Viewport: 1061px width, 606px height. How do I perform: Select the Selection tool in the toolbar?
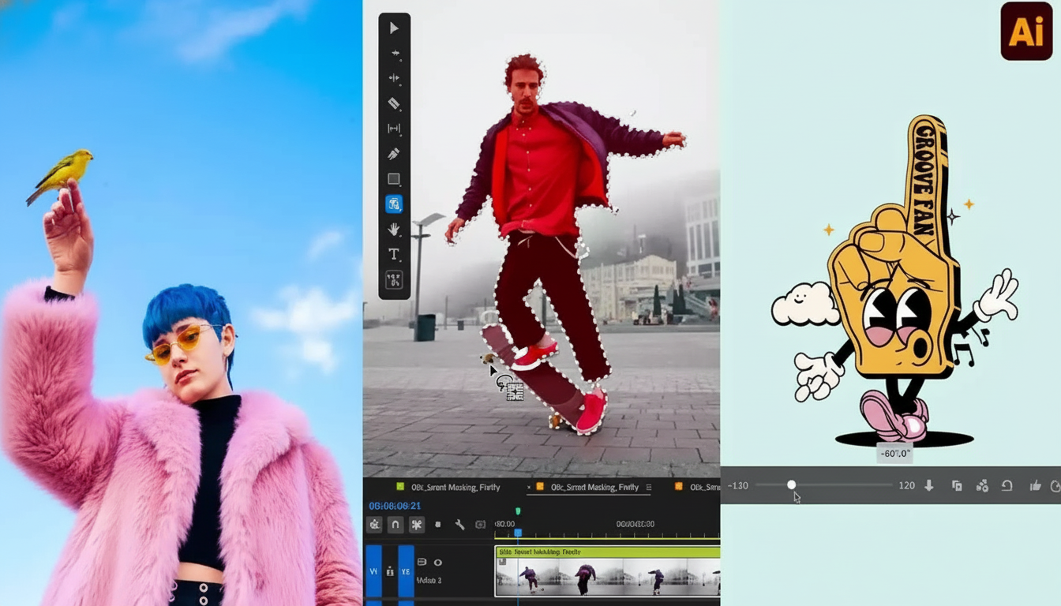click(395, 29)
